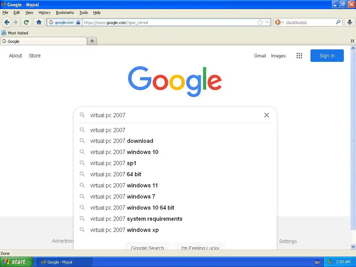Open the Bookmarks menu

point(65,13)
